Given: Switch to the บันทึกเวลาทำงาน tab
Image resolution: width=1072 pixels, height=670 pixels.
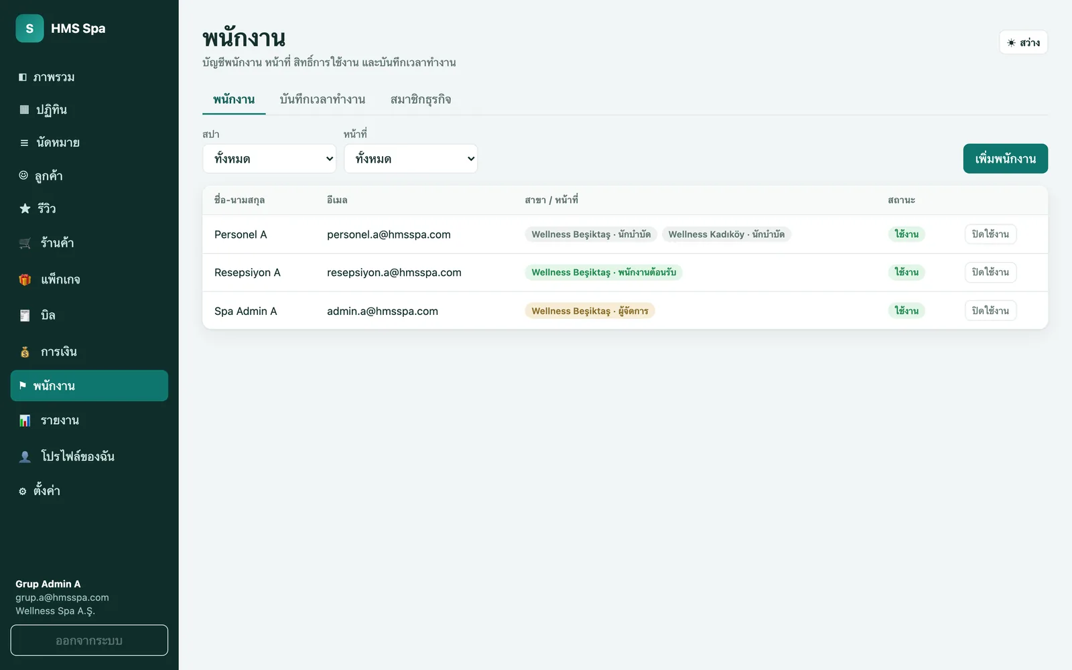Looking at the screenshot, I should point(322,99).
